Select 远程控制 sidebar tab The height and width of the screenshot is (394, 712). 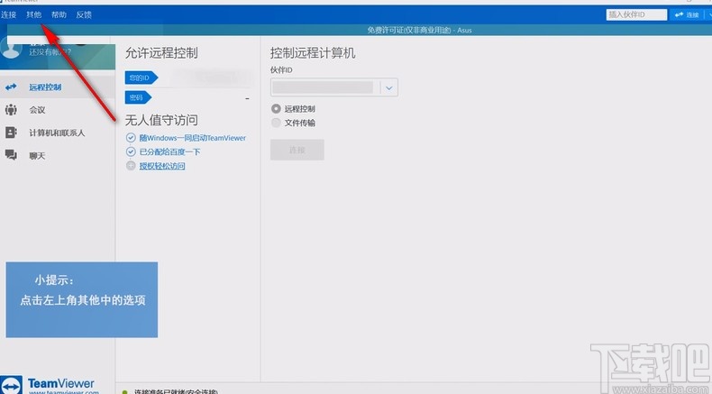pyautogui.click(x=57, y=87)
